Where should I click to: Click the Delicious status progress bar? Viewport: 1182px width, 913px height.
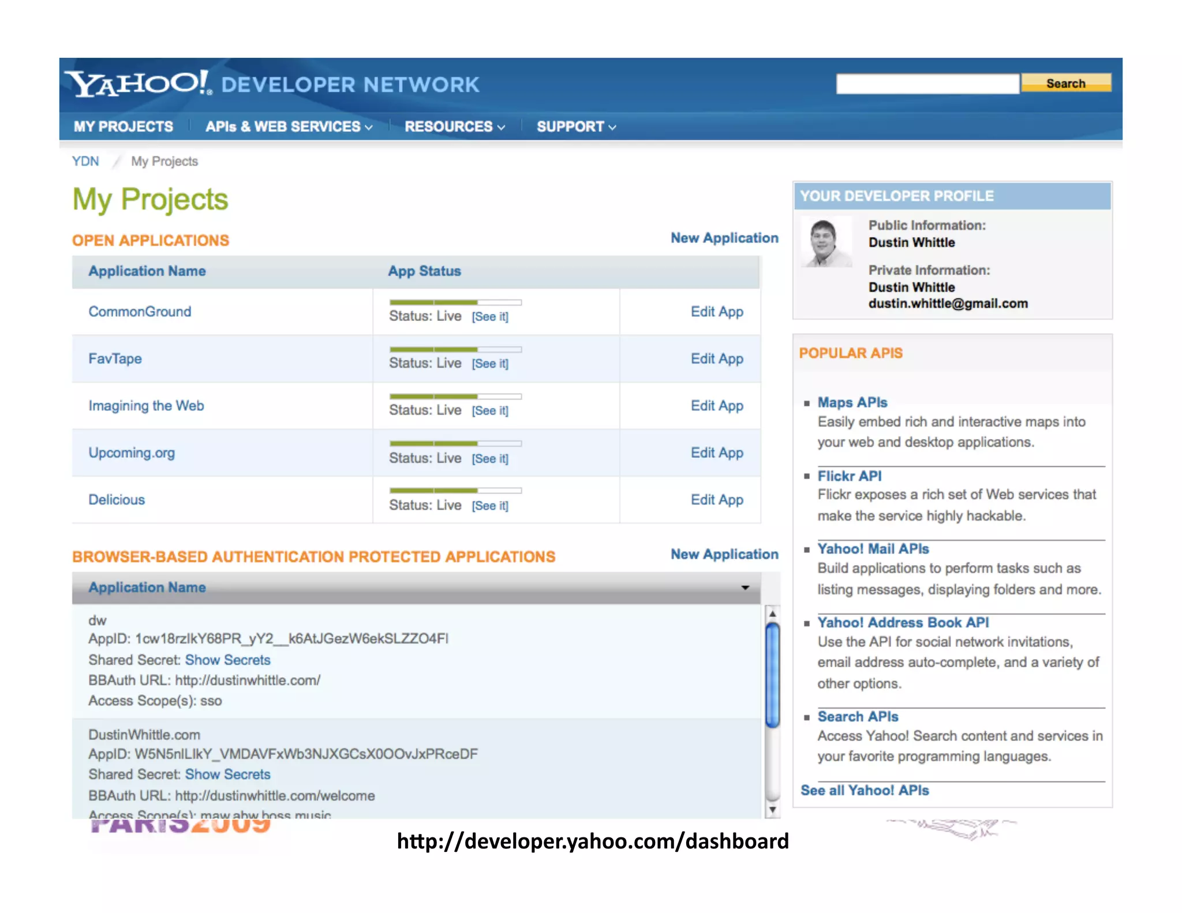[x=455, y=491]
